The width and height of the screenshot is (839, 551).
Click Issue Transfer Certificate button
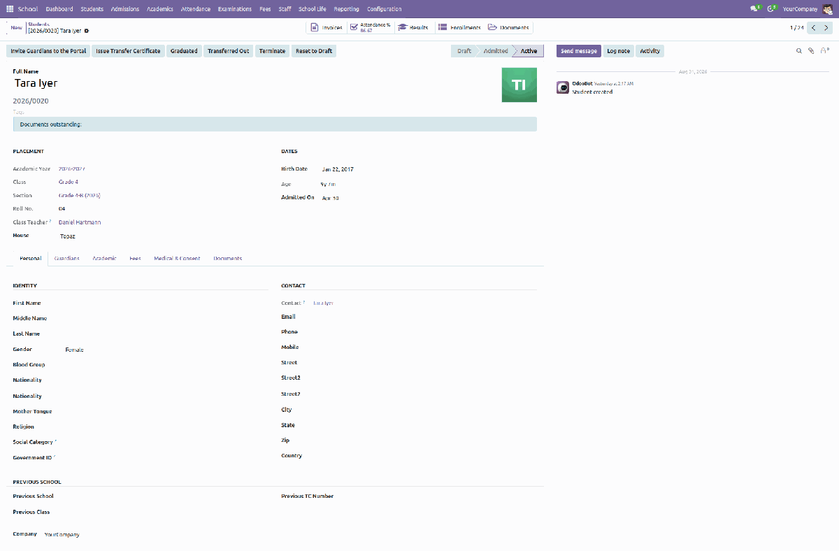128,51
